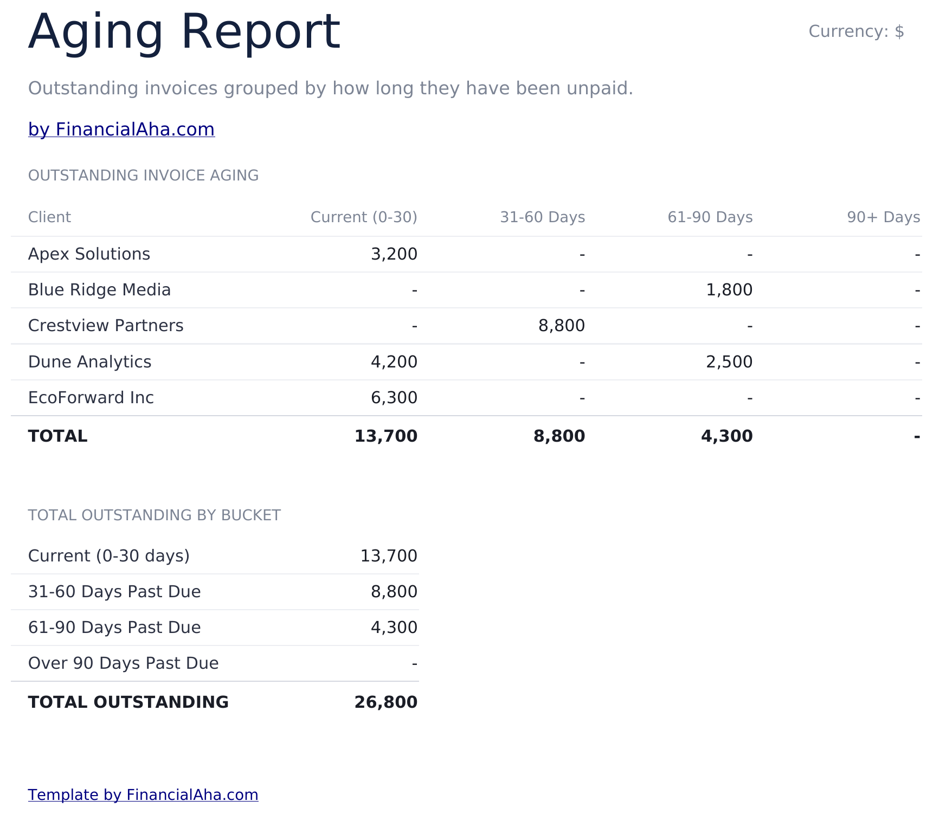Click the 'Over 90 Days Past Due' label

[x=124, y=663]
